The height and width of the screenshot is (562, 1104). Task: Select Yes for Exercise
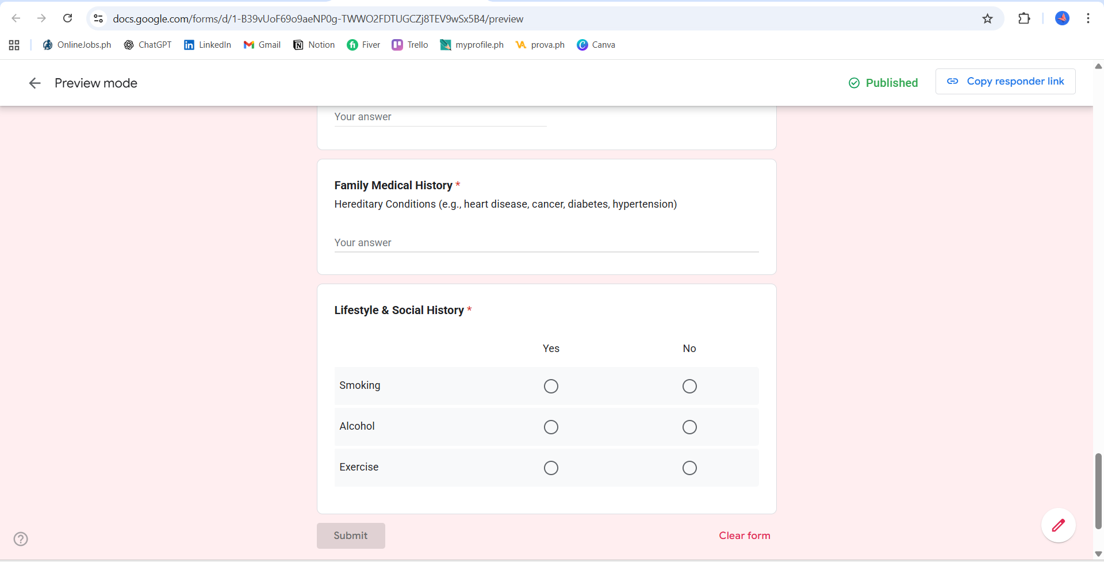pyautogui.click(x=551, y=468)
